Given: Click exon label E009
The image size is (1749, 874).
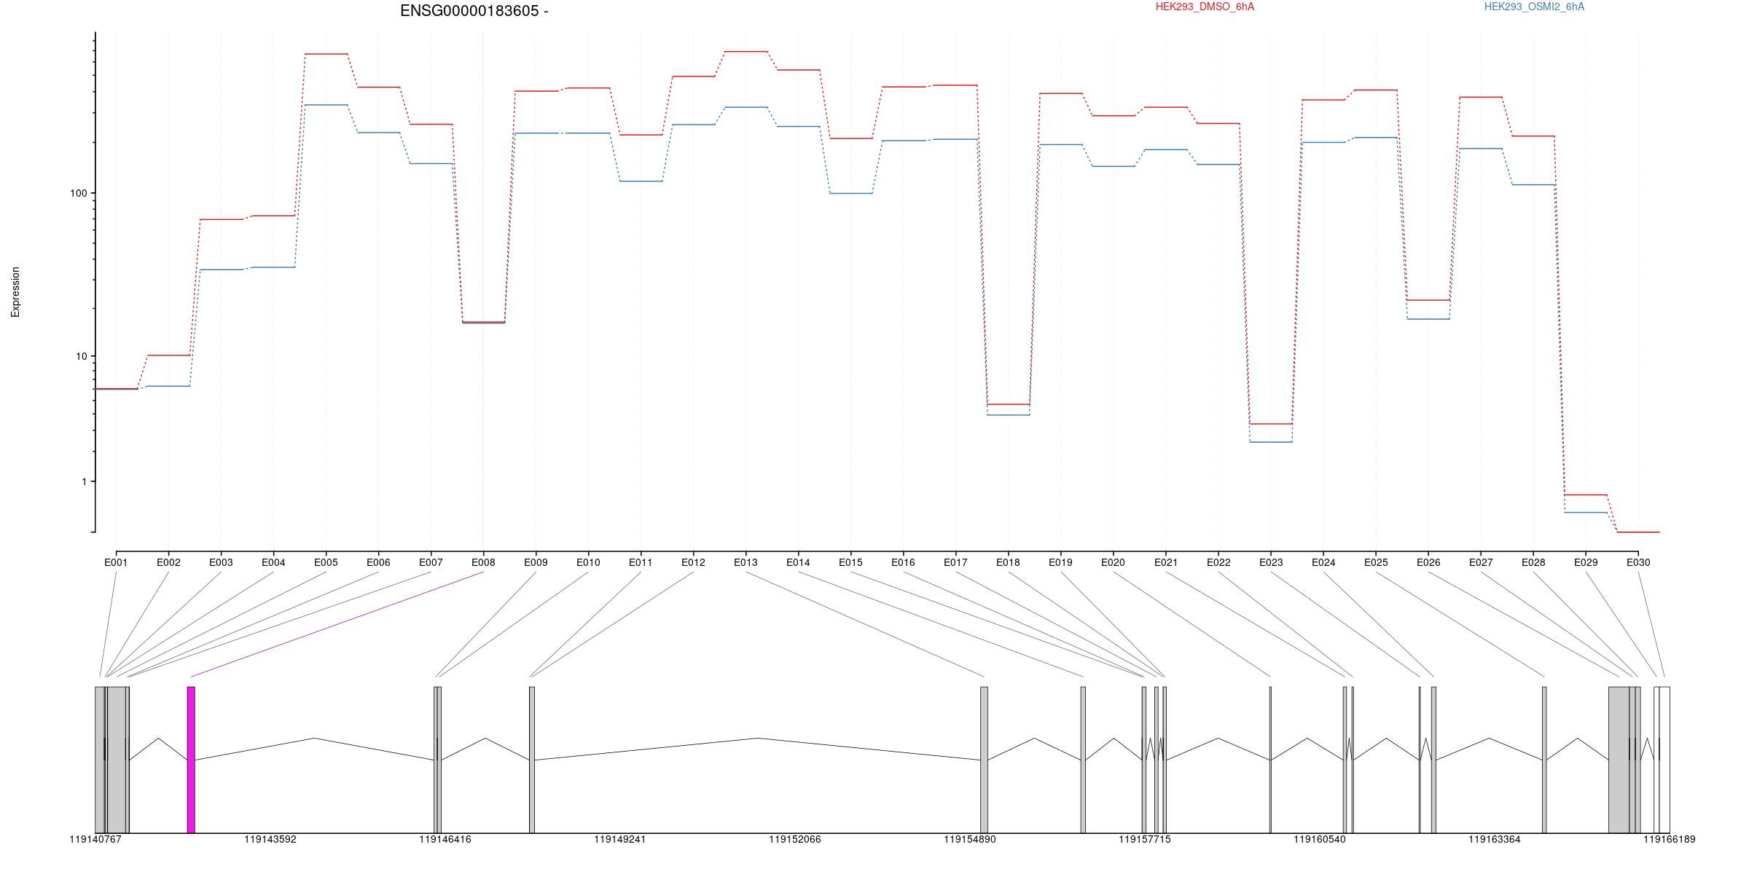Looking at the screenshot, I should 536,562.
